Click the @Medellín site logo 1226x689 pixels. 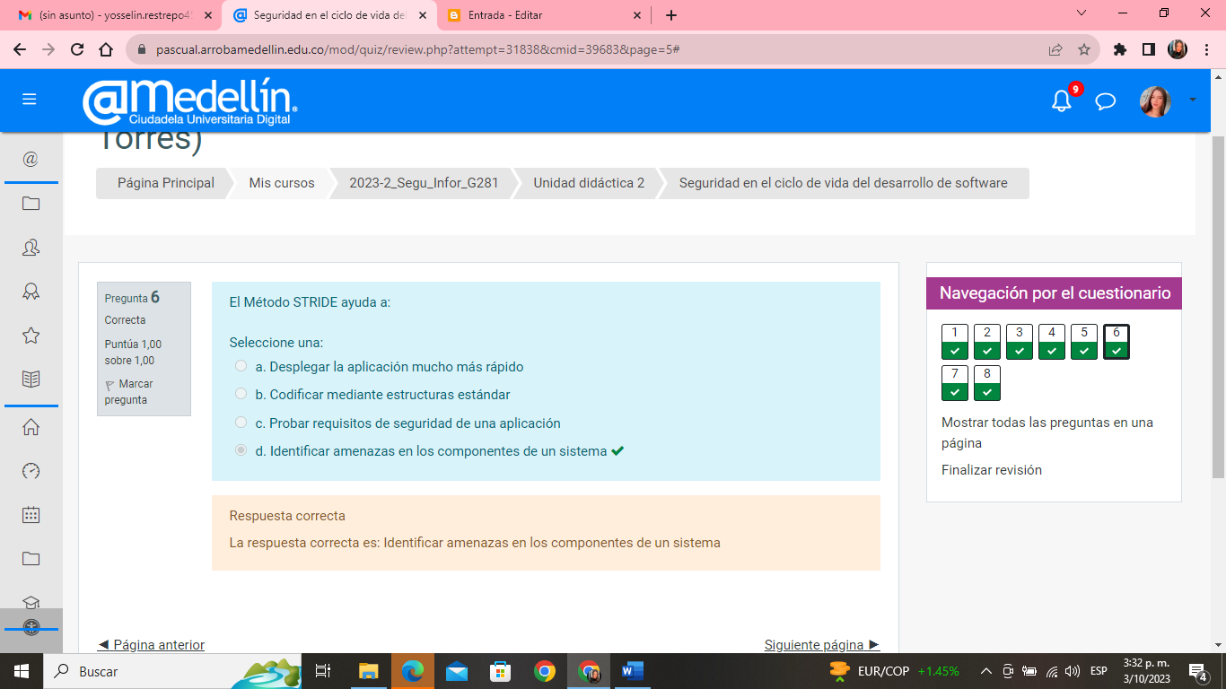click(190, 101)
